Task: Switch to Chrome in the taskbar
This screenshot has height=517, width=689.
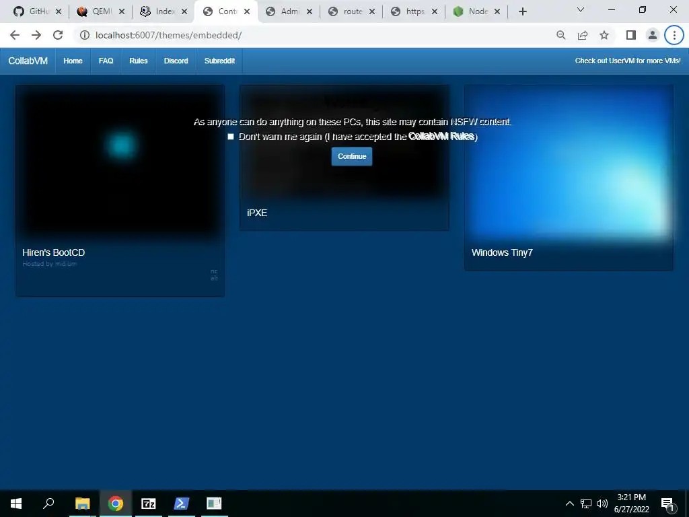Action: [116, 504]
